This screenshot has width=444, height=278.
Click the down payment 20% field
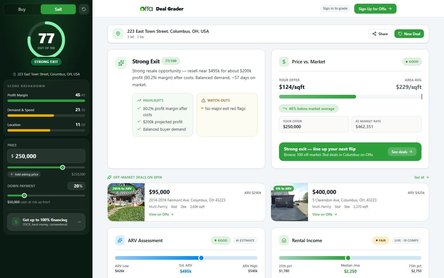76,186
